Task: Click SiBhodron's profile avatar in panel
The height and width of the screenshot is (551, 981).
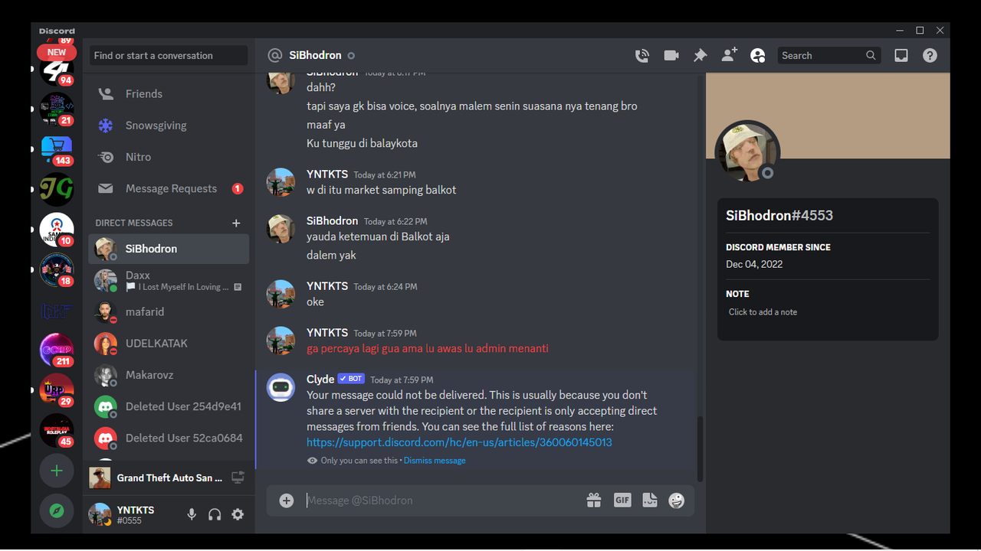Action: tap(747, 152)
